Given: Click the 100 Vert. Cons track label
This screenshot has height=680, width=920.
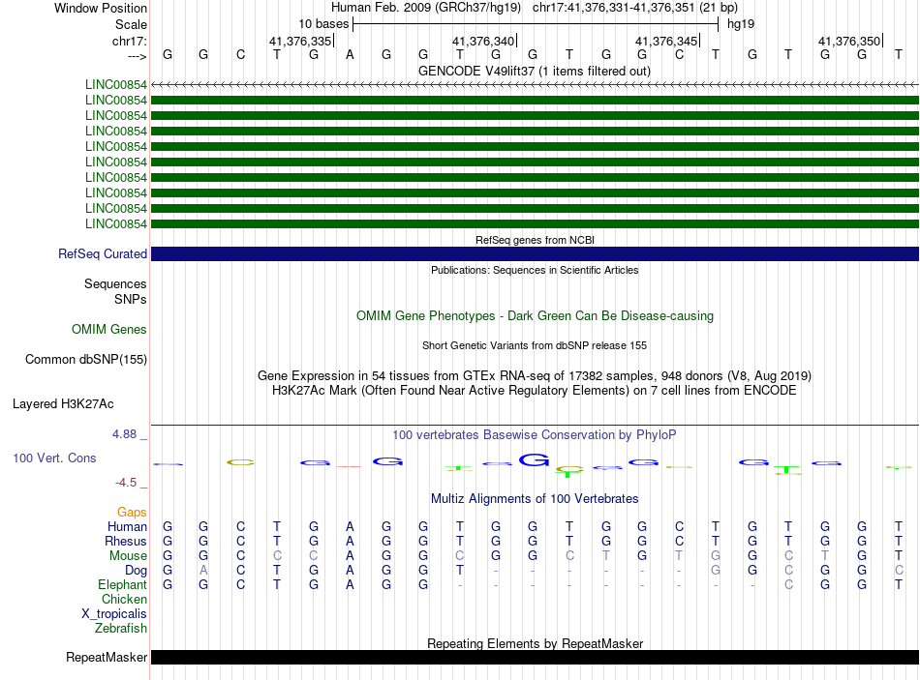Looking at the screenshot, I should pos(54,458).
